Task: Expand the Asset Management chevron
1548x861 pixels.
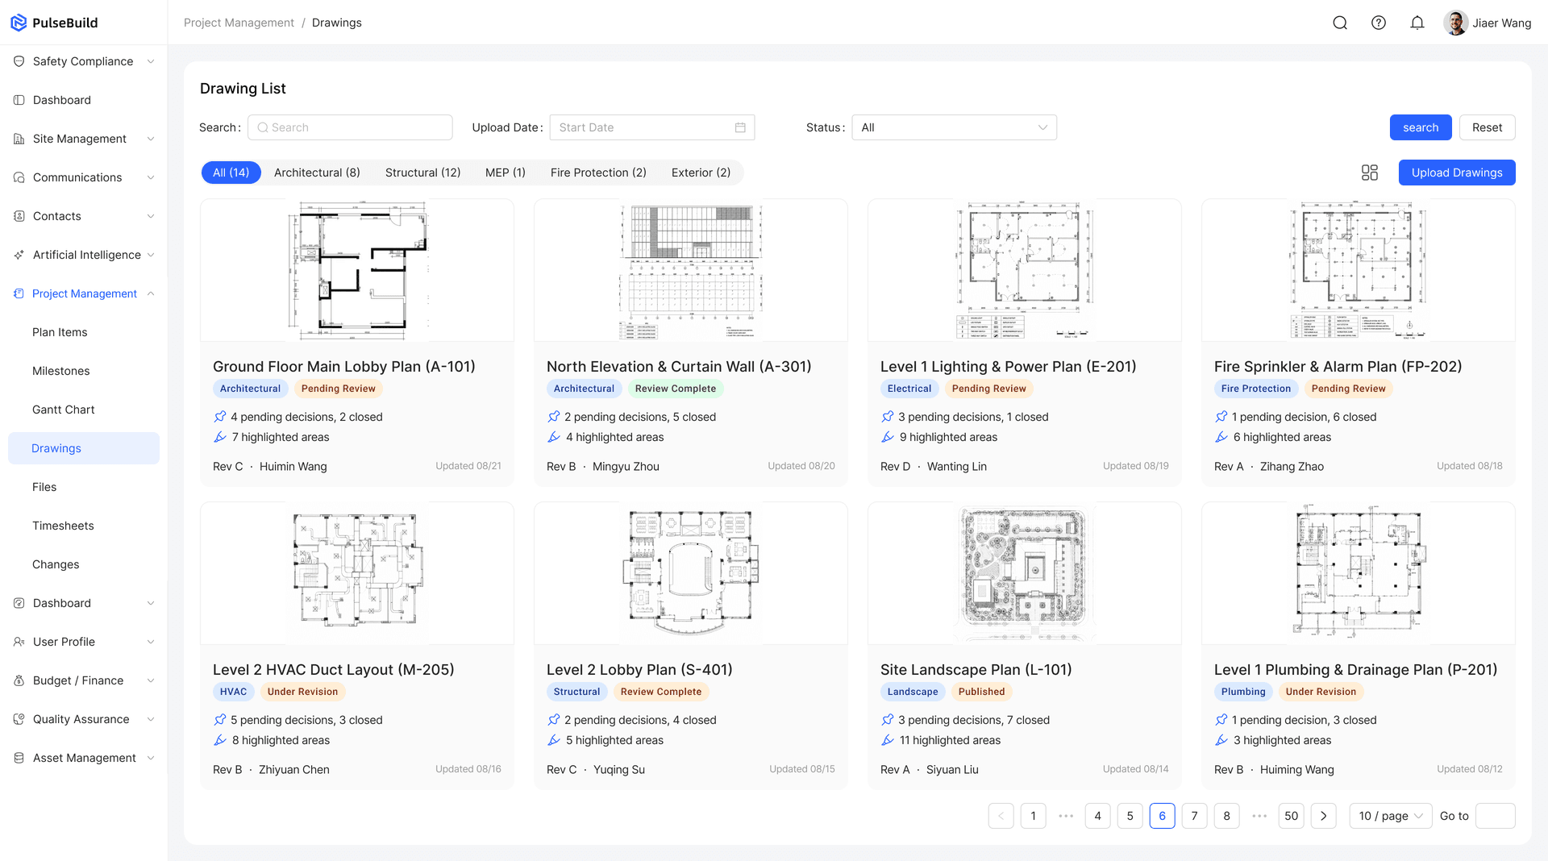Action: (x=151, y=758)
